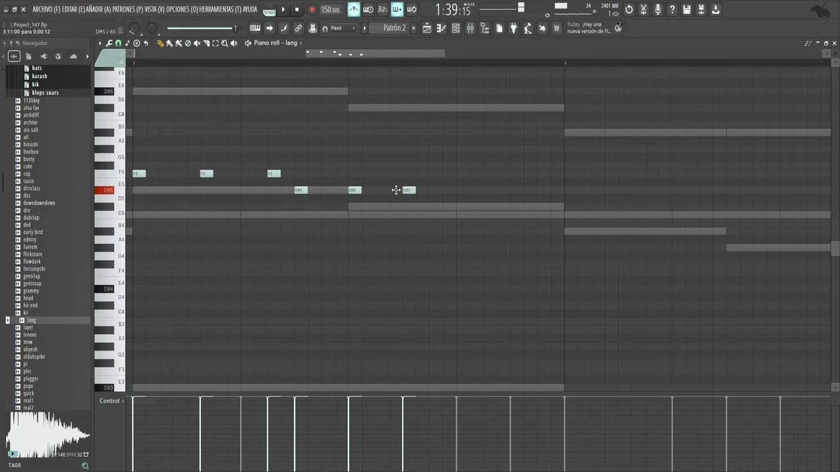The width and height of the screenshot is (840, 472).
Task: Click the browser search magnifier near TAGS
Action: pyautogui.click(x=85, y=465)
